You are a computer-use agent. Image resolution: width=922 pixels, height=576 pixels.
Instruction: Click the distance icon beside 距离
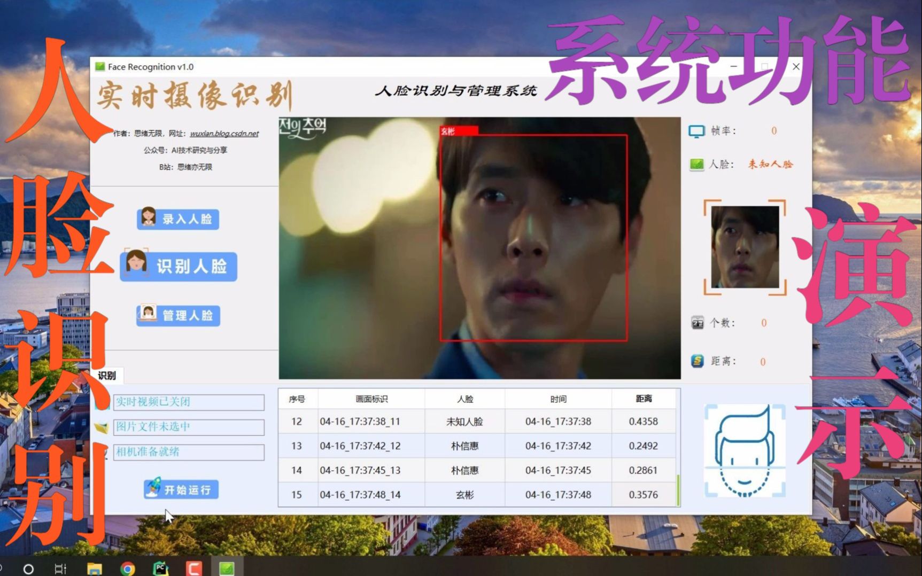pyautogui.click(x=698, y=362)
